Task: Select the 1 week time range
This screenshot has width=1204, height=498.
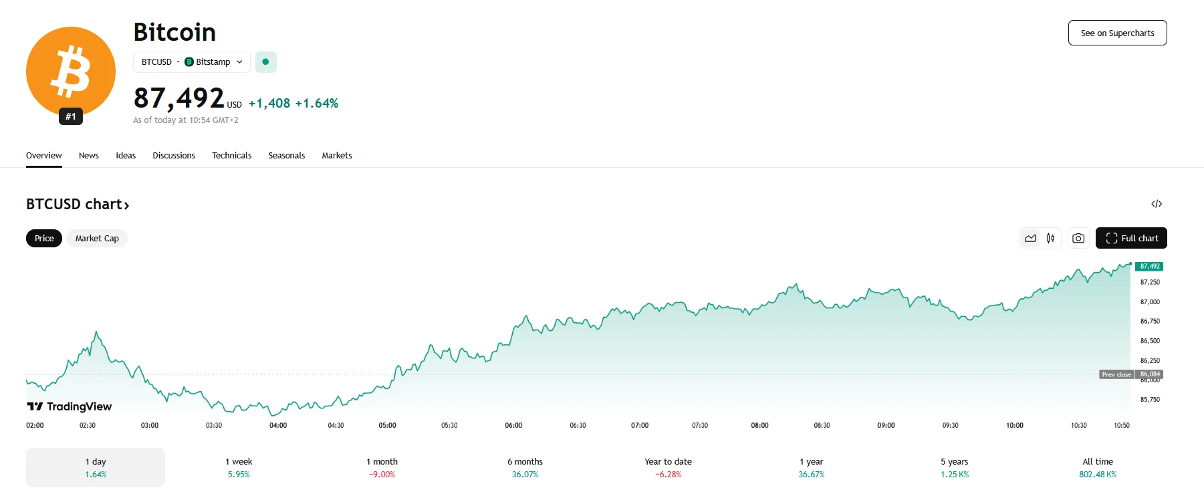Action: [x=239, y=467]
